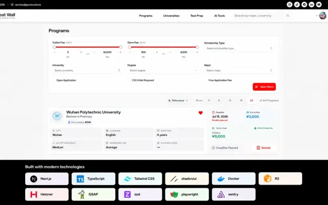The image size is (328, 205).
Task: Increase the Tuition Fee maximum value
Action: (x=120, y=52)
